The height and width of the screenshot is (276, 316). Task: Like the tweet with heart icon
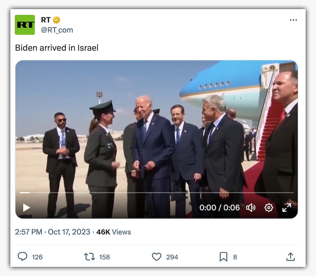157,257
